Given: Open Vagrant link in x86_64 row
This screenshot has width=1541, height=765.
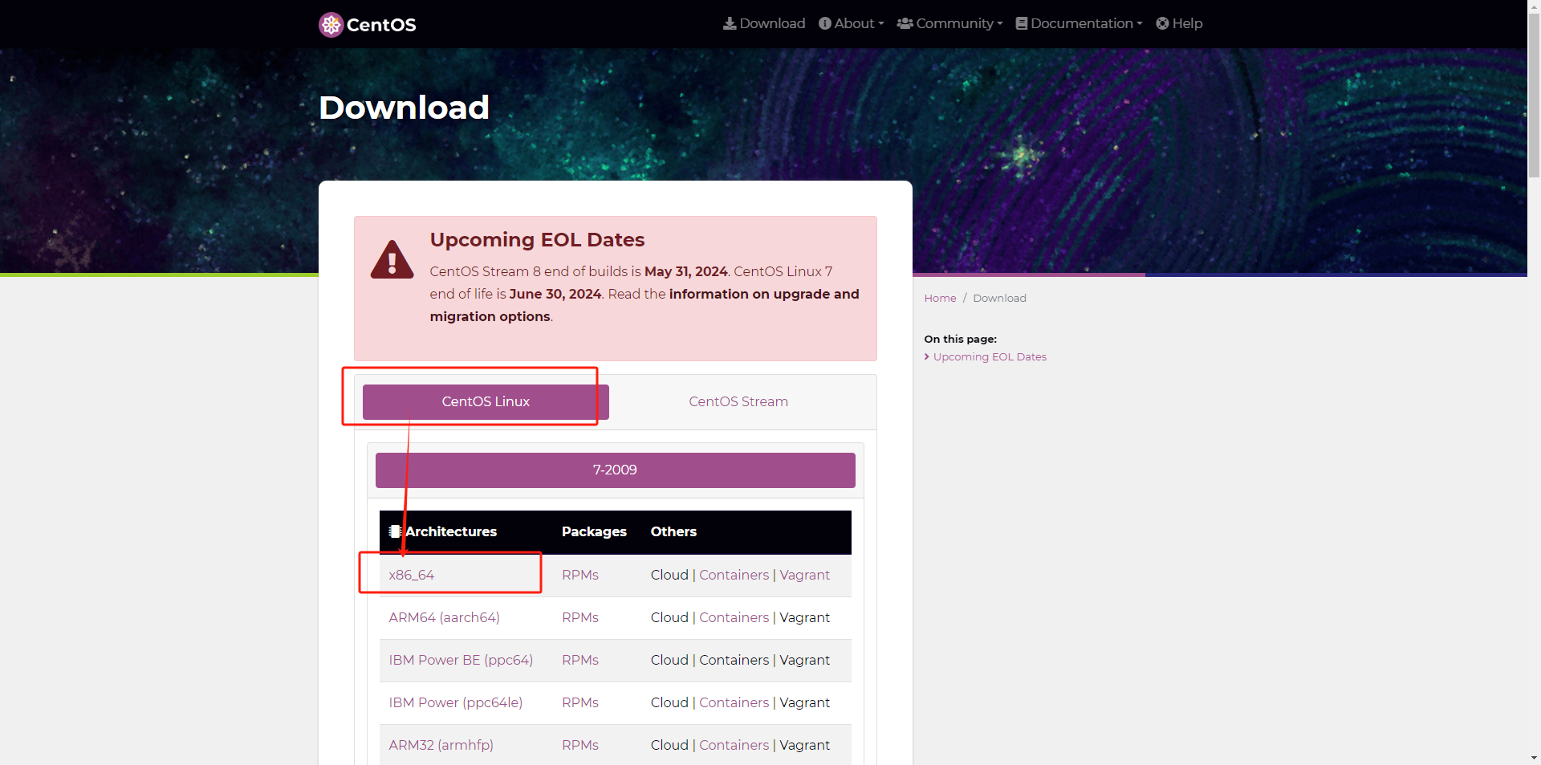Looking at the screenshot, I should coord(805,576).
